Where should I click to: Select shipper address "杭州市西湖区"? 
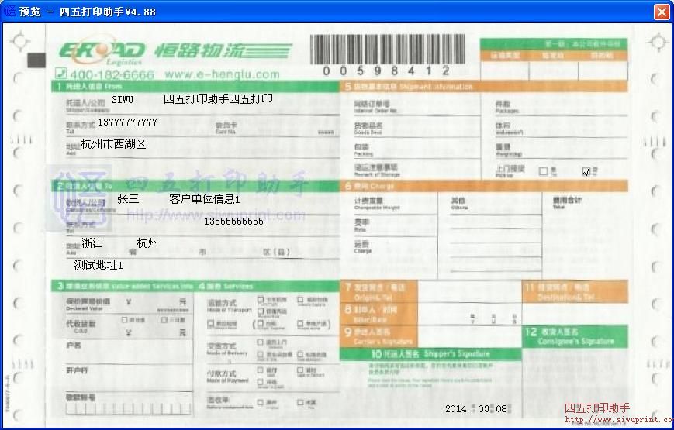[x=113, y=144]
